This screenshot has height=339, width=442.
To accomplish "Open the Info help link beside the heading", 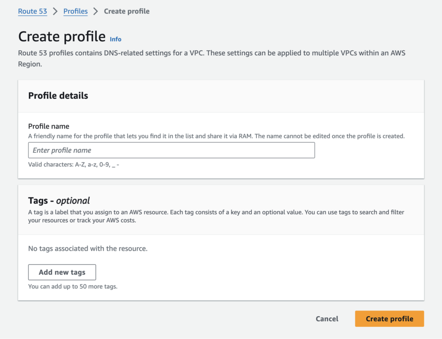I will pos(115,39).
